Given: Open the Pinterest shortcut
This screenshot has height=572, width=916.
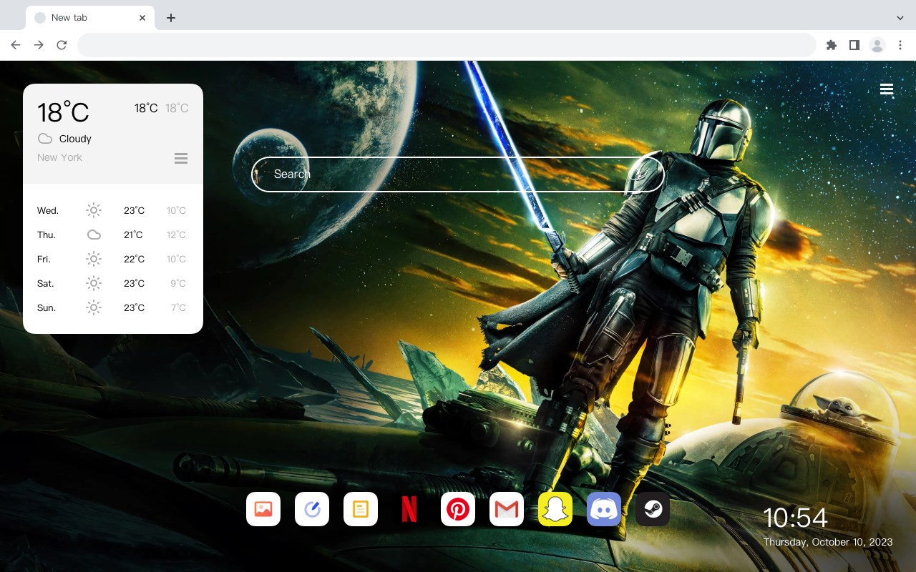Looking at the screenshot, I should (458, 509).
